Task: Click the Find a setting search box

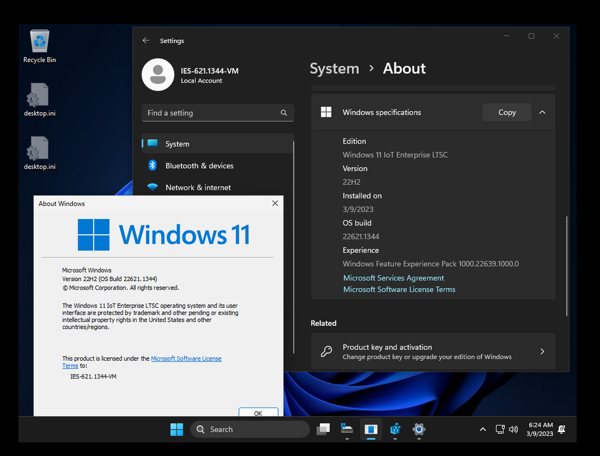Action: pos(217,112)
